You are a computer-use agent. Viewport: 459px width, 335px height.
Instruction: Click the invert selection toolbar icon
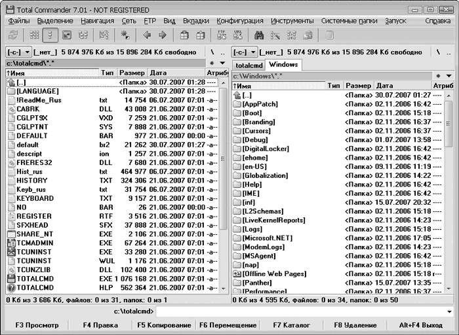(104, 35)
